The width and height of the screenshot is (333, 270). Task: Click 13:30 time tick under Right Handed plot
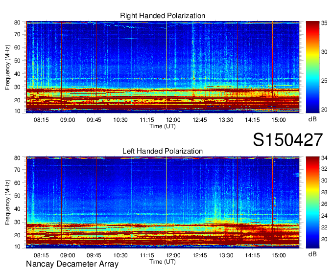coord(226,120)
